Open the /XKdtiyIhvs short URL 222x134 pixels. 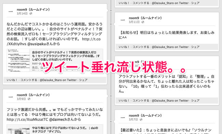pos(16,44)
